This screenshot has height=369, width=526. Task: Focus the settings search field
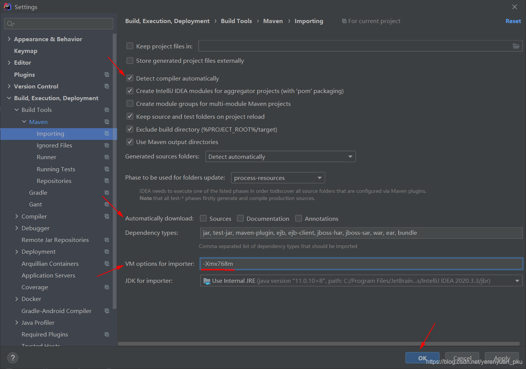tap(59, 23)
